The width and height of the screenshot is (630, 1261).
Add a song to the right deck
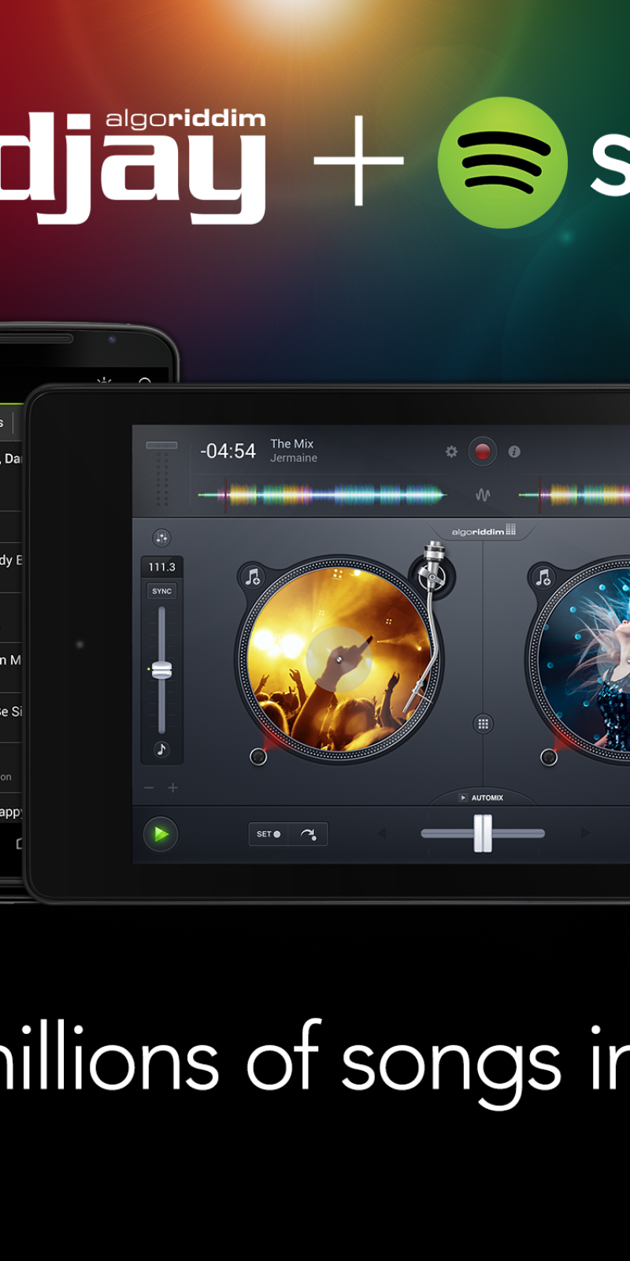[x=543, y=577]
